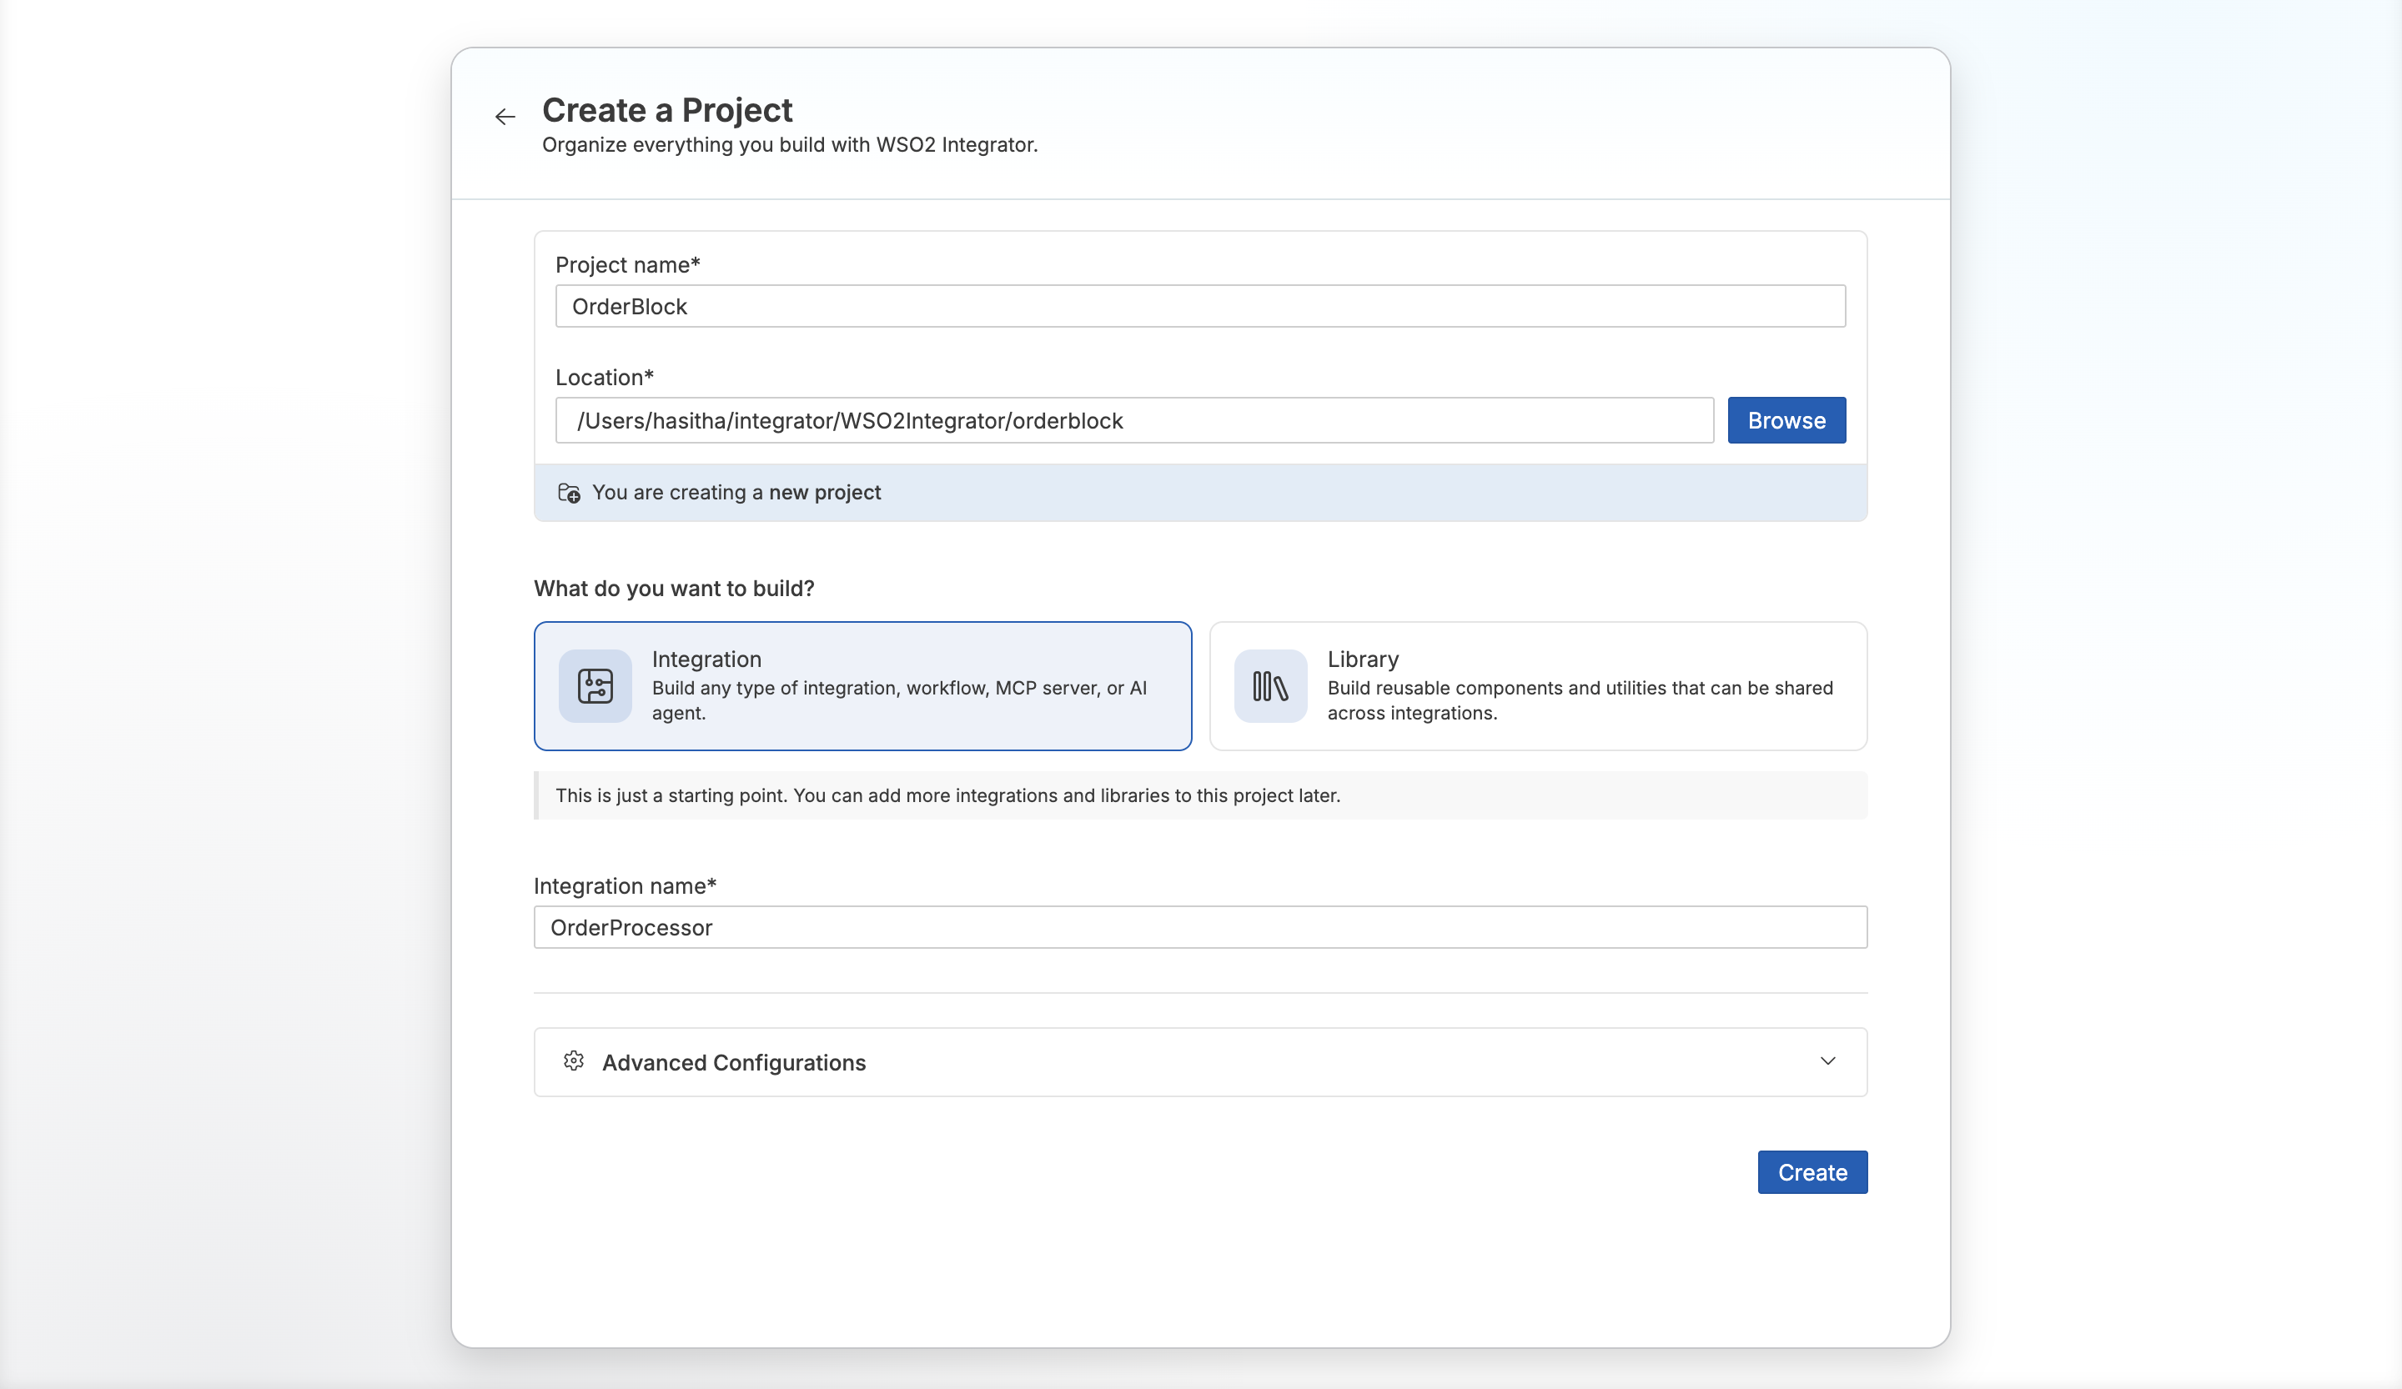Go back using the left arrow icon
Image resolution: width=2402 pixels, height=1389 pixels.
(x=505, y=116)
